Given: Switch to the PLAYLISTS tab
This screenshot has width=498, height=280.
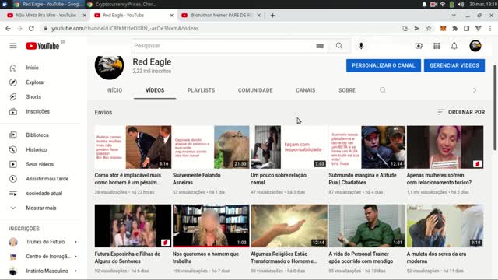Looking at the screenshot, I should (201, 90).
